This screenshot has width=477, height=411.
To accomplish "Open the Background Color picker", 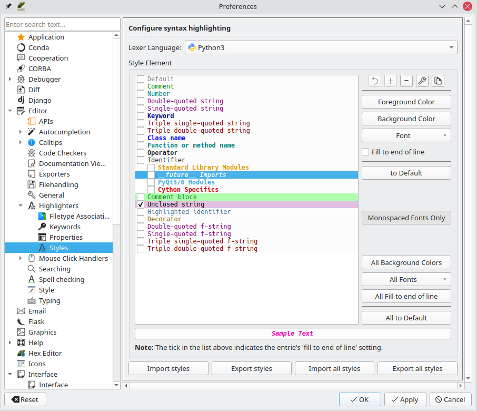I will [406, 118].
